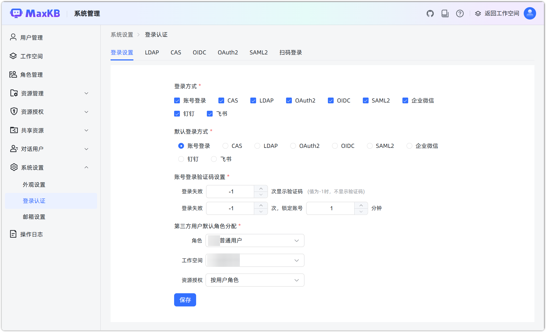The height and width of the screenshot is (332, 546).
Task: Click the 系统设置 breadcrumb link
Action: point(122,35)
